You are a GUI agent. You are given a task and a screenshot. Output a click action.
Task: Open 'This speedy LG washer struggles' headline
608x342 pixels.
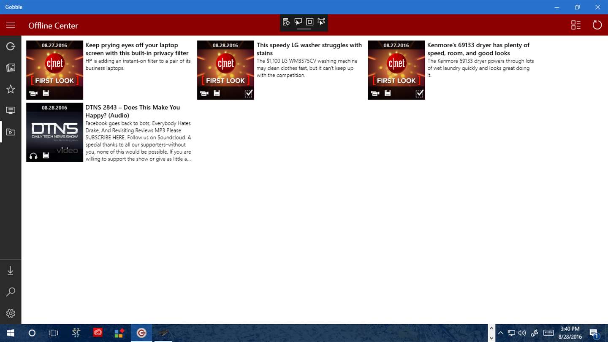point(309,49)
